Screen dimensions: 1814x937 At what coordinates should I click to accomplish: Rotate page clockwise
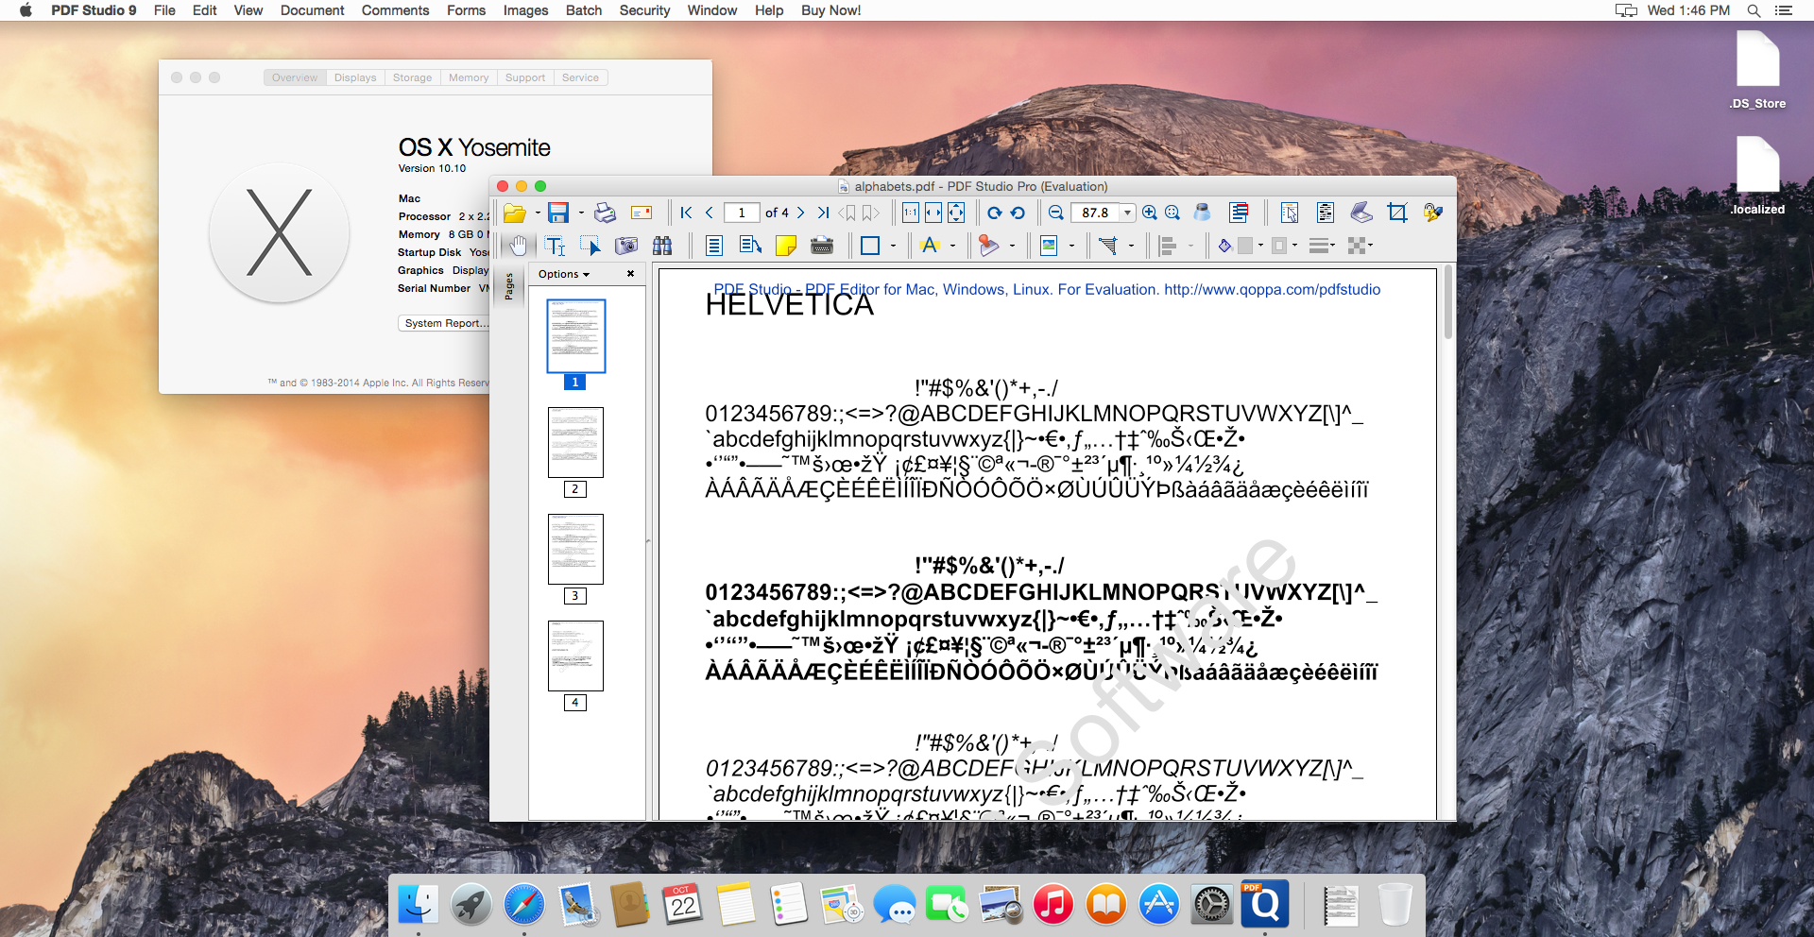[995, 213]
